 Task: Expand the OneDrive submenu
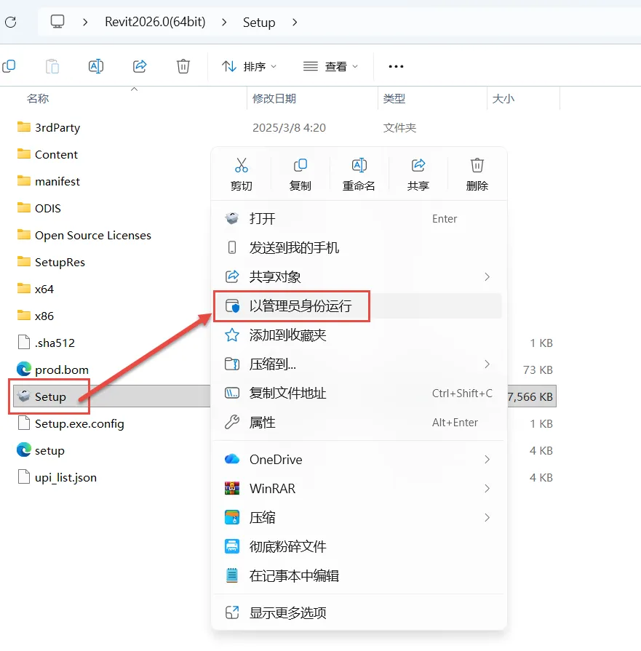[x=487, y=460]
